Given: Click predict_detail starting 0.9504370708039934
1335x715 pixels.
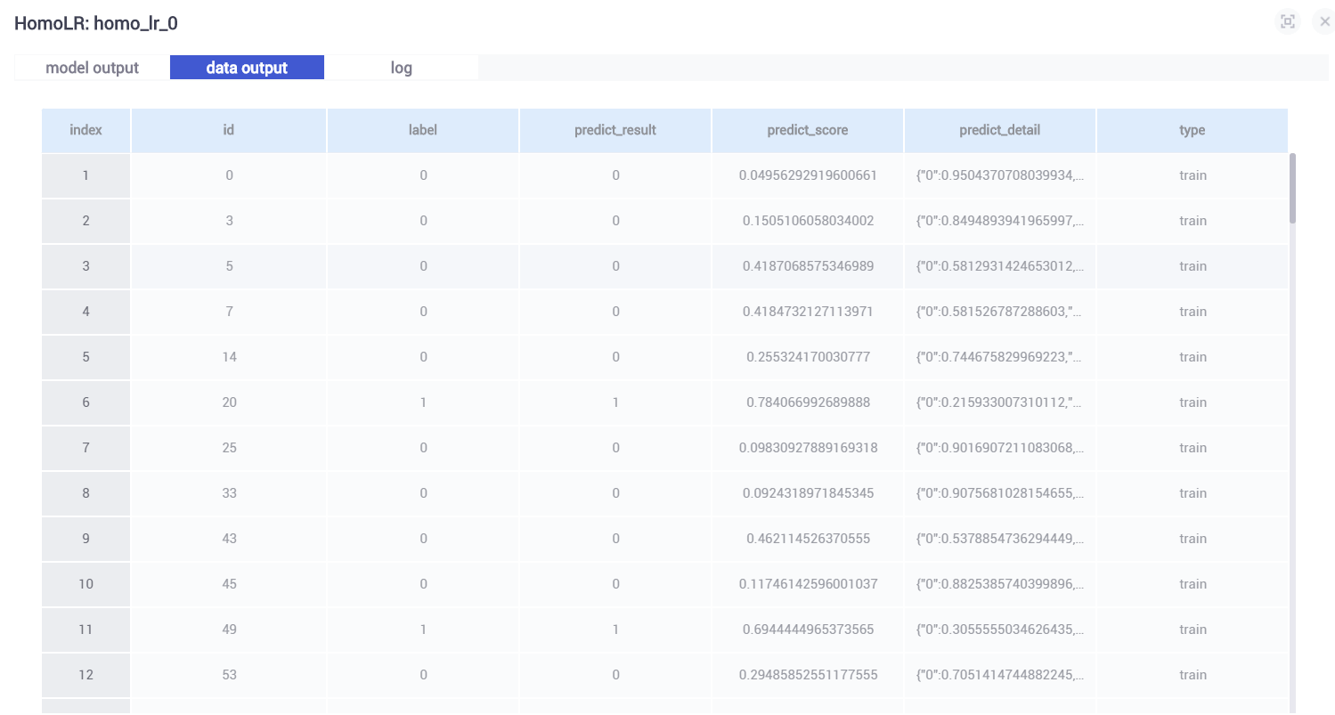Looking at the screenshot, I should click(1000, 175).
